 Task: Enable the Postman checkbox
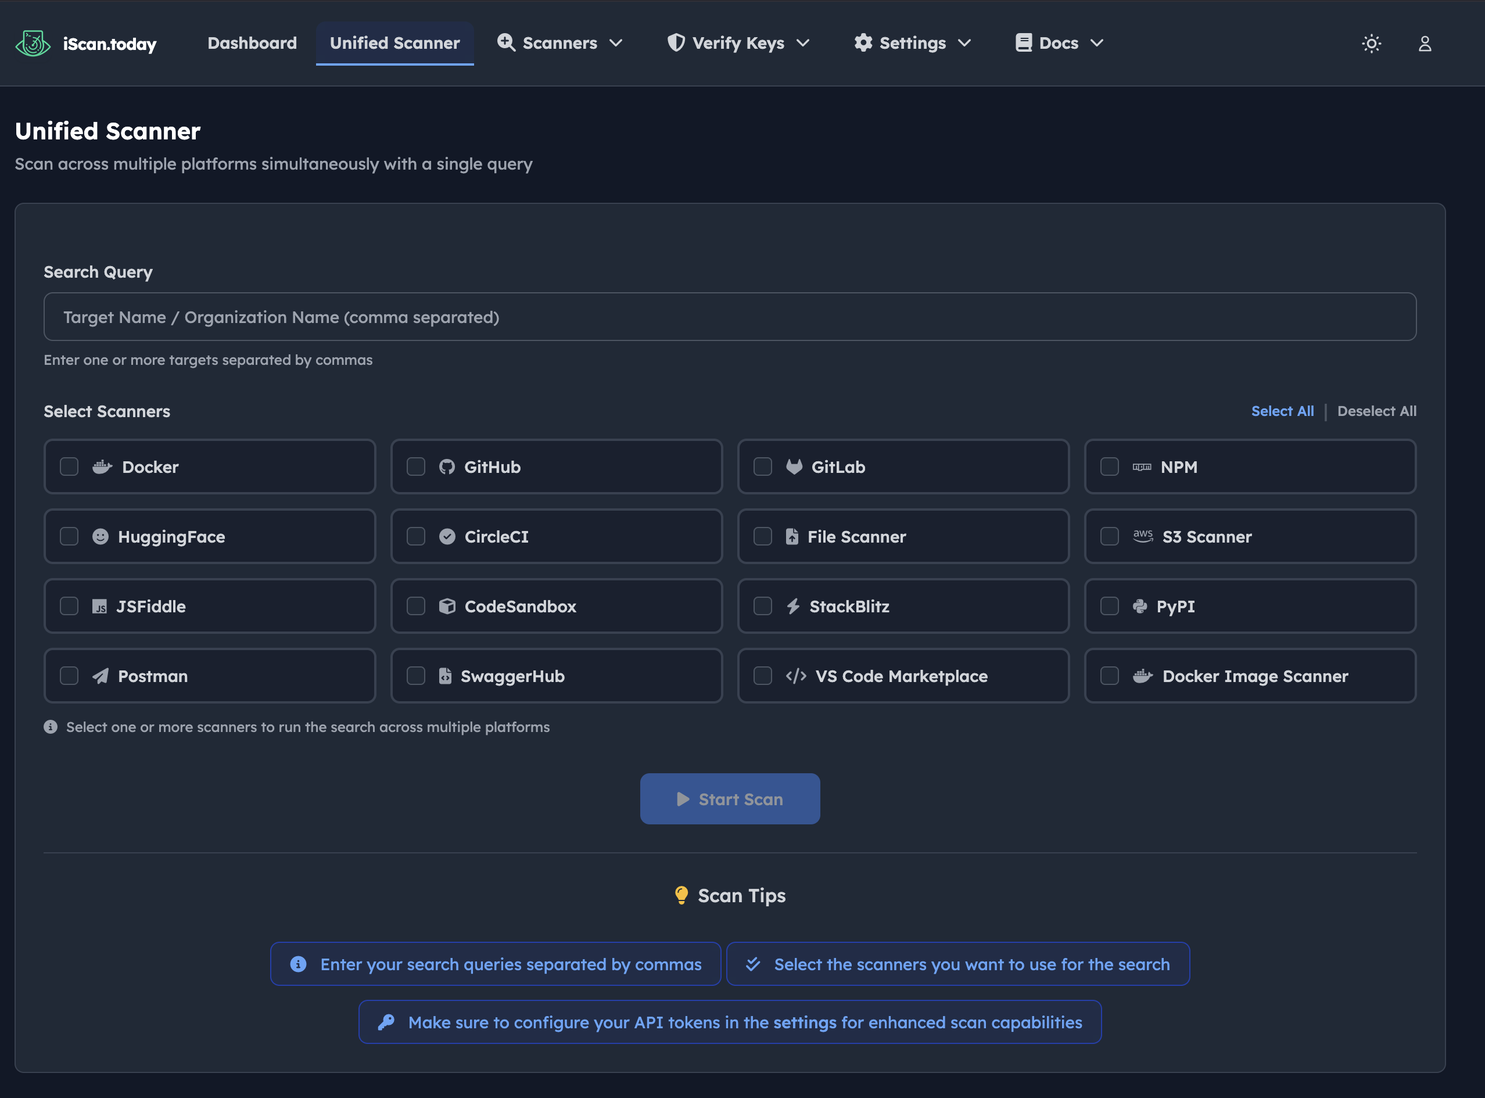69,676
